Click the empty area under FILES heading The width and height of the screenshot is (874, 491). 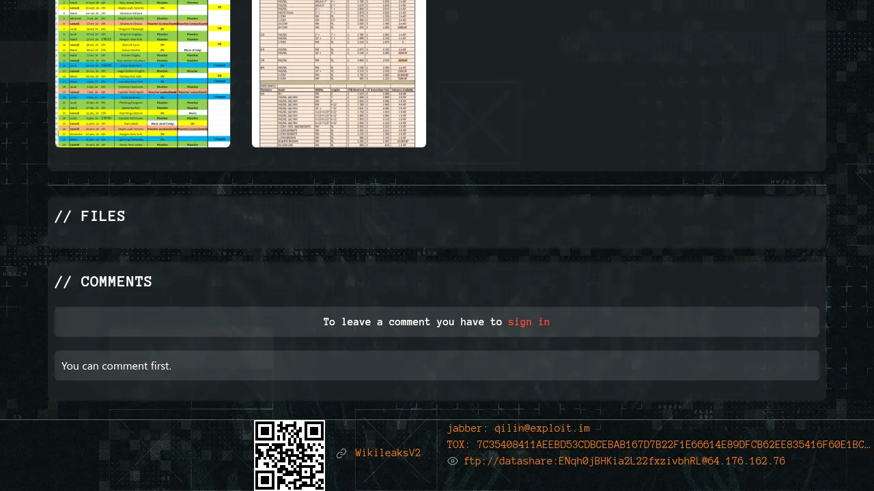pyautogui.click(x=437, y=237)
